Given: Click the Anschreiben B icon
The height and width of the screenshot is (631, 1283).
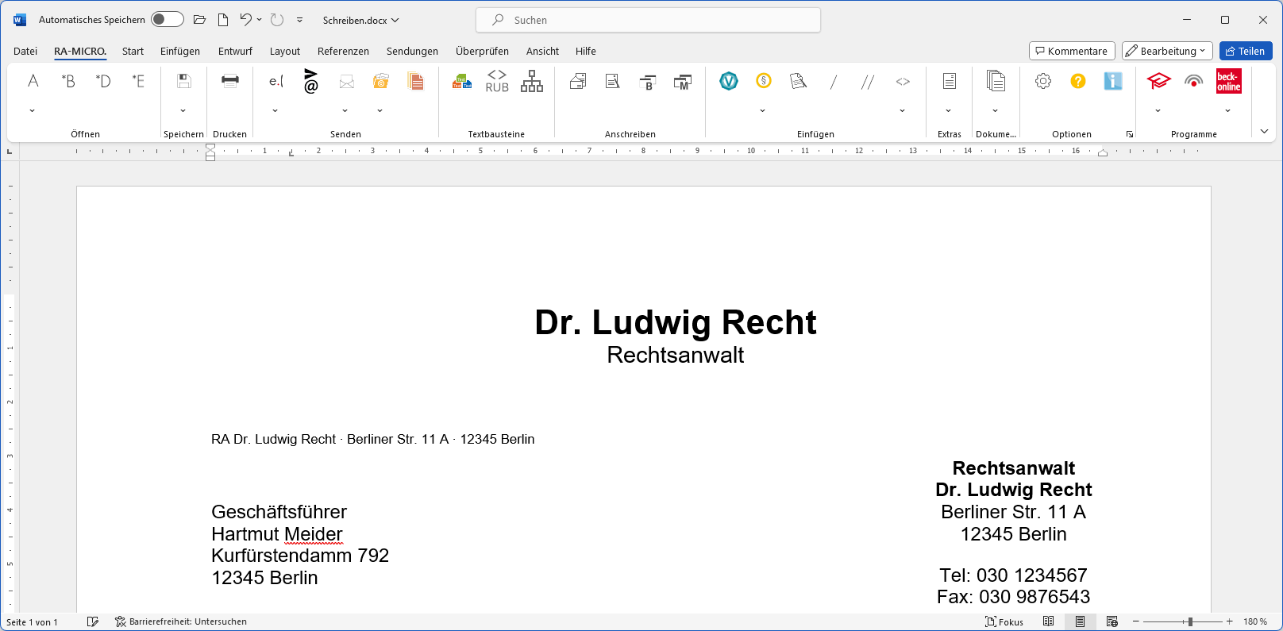Looking at the screenshot, I should click(648, 81).
